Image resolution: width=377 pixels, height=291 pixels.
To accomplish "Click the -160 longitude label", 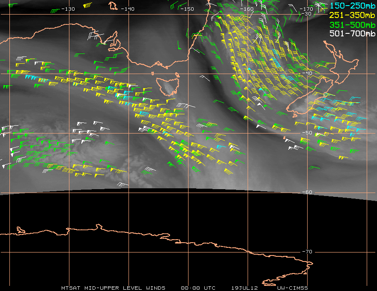I will pyautogui.click(x=247, y=9).
